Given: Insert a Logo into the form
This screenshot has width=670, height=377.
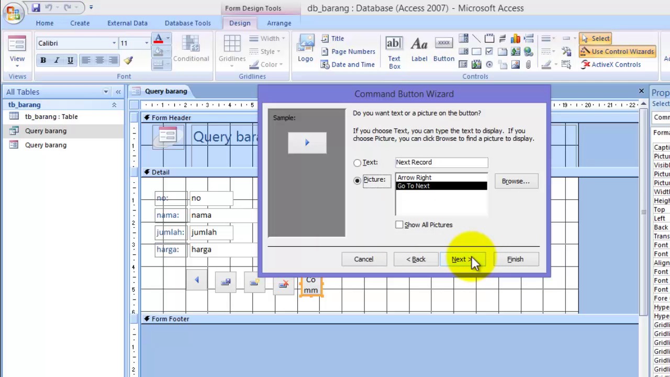Looking at the screenshot, I should (x=305, y=49).
